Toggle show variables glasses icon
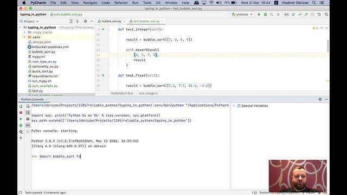 [x=28, y=125]
